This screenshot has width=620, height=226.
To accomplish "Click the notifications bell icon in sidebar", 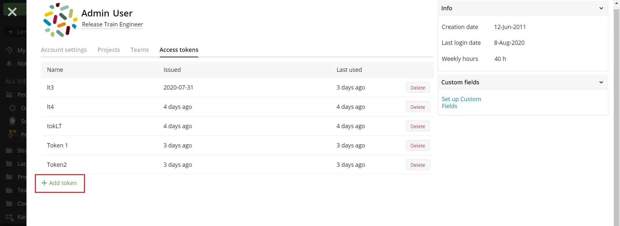I will click(x=9, y=63).
